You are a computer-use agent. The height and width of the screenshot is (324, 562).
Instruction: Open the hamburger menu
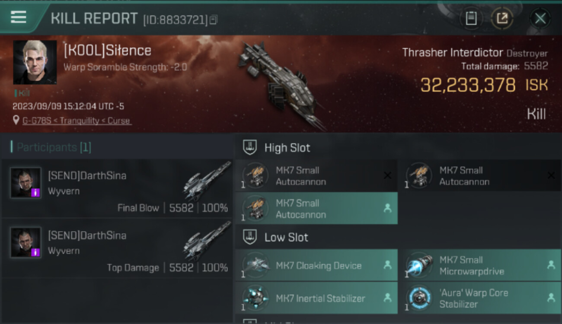tap(18, 17)
